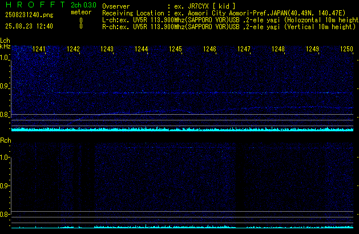This screenshot has height=234, width=359.
Task: Click the 0.9 label on Rch axis
Action: coord(4,185)
